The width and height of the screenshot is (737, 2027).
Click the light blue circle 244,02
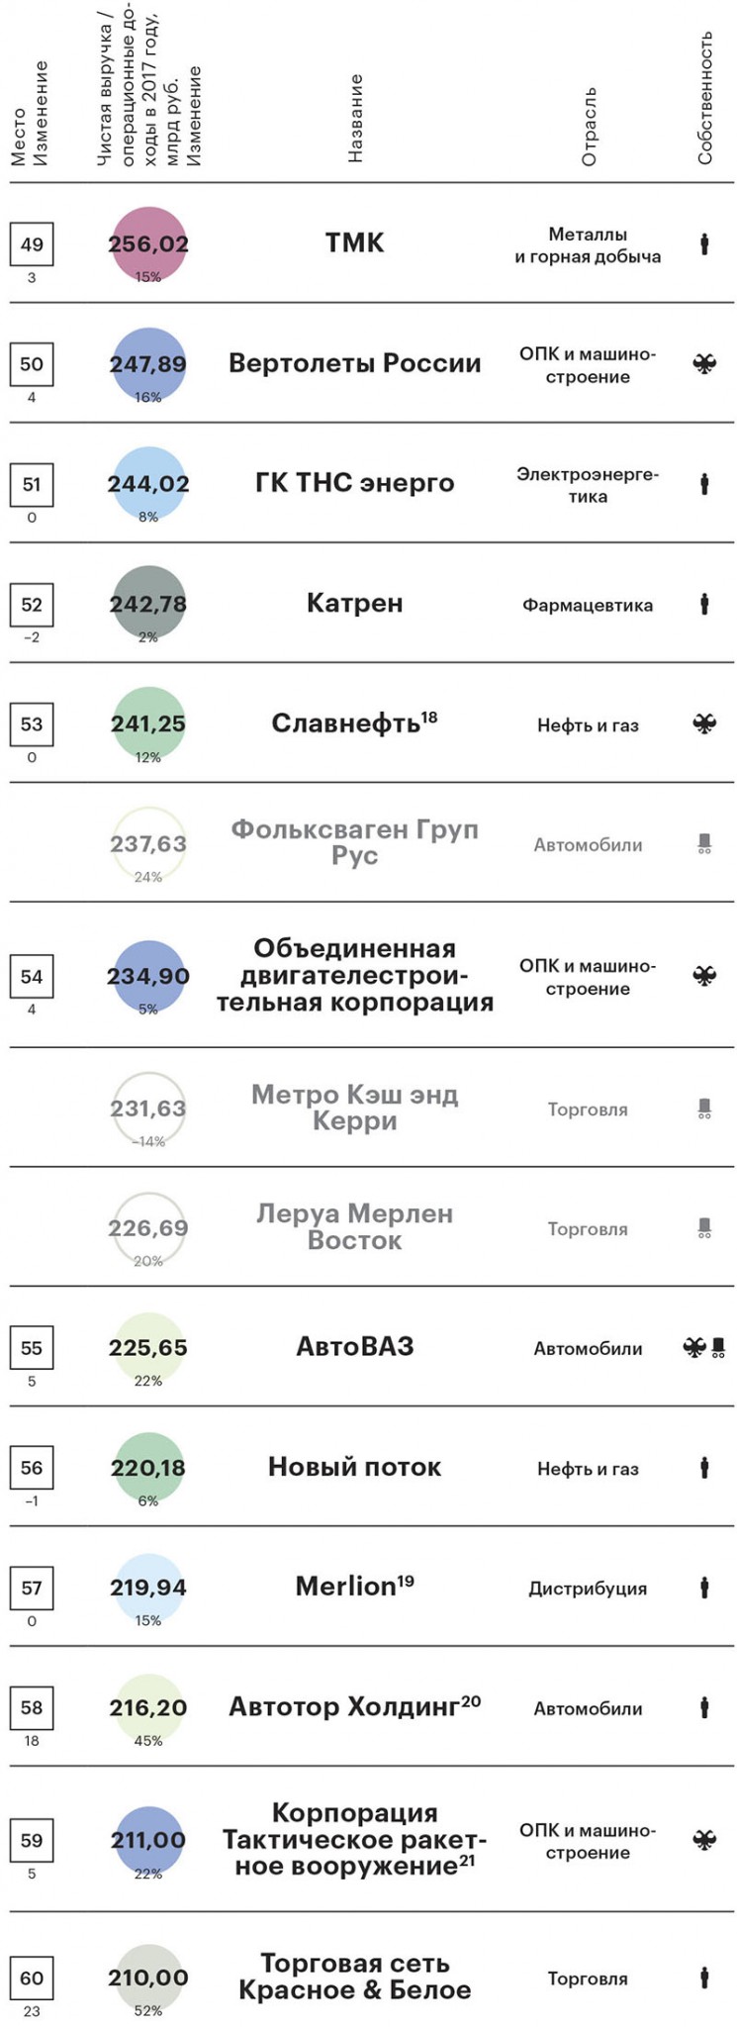click(x=148, y=484)
